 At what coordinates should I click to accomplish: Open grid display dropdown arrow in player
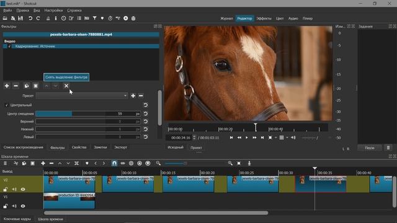pos(287,138)
